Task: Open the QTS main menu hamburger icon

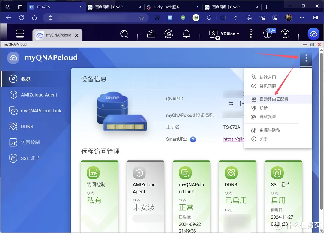Action: click(20, 34)
